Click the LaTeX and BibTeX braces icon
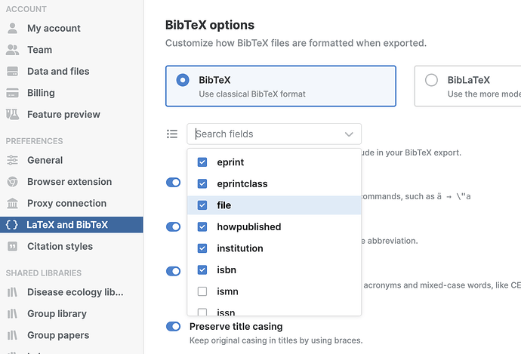 click(12, 225)
